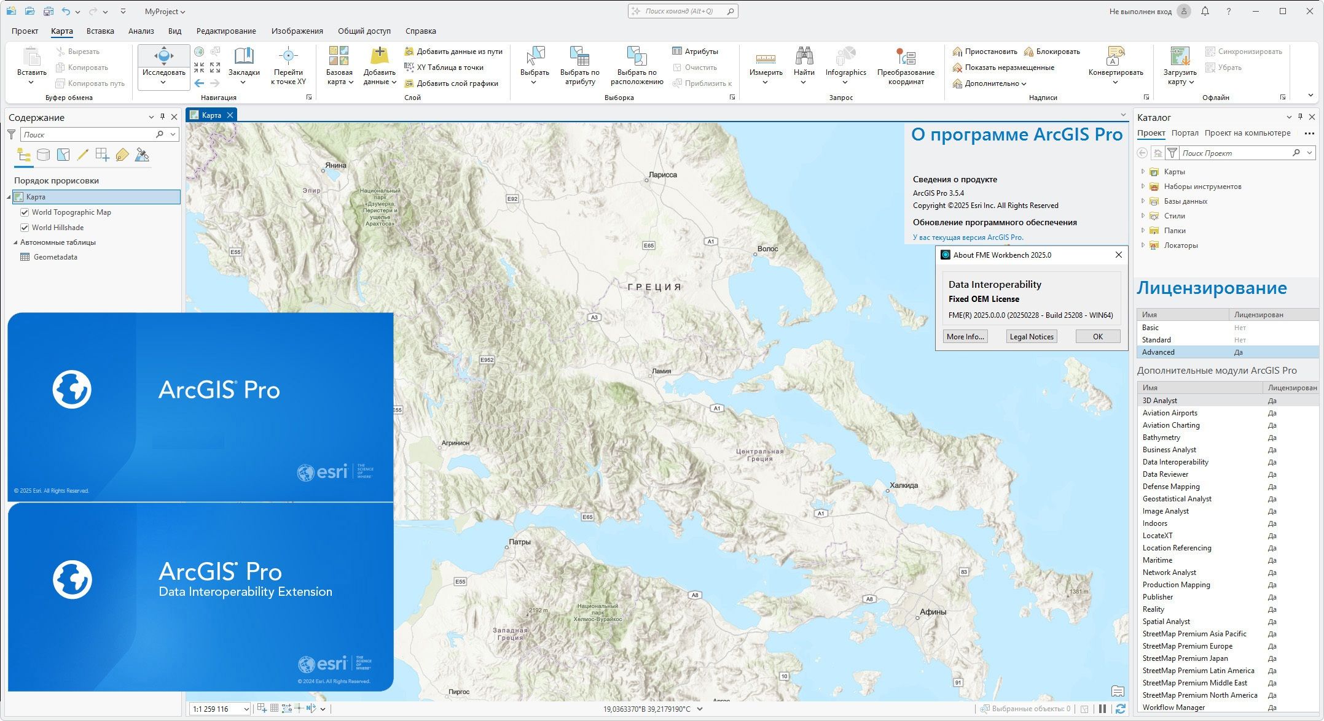
Task: Open the Analysis (Анализ) ribbon tab
Action: pos(141,31)
